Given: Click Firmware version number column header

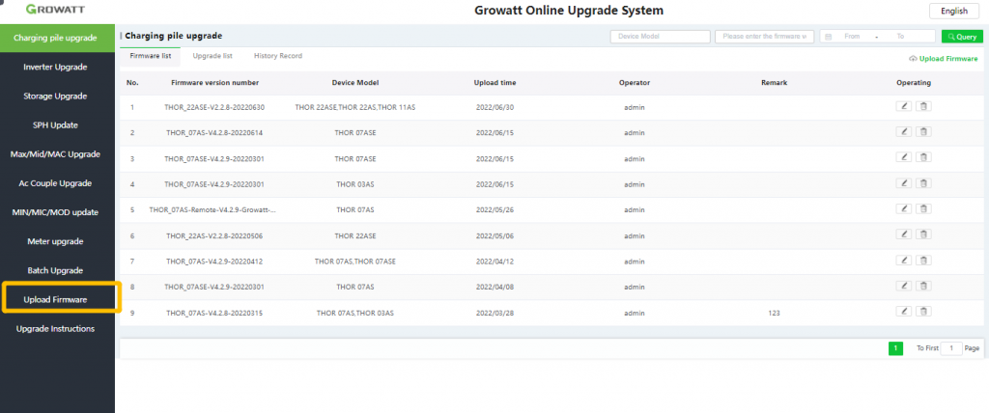Looking at the screenshot, I should tap(214, 83).
